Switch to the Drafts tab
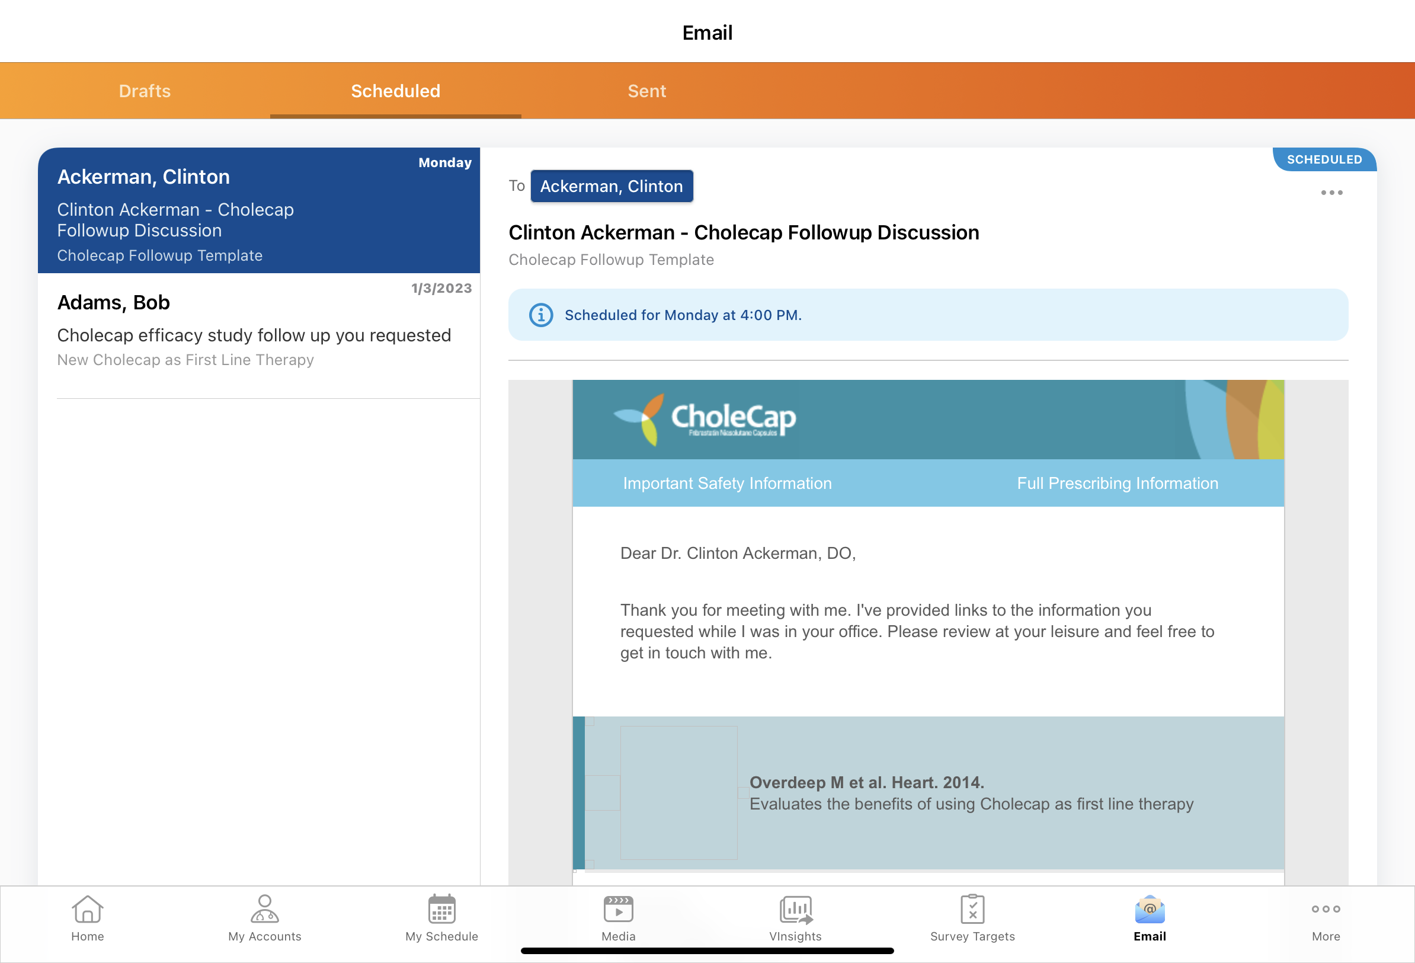 pos(145,91)
